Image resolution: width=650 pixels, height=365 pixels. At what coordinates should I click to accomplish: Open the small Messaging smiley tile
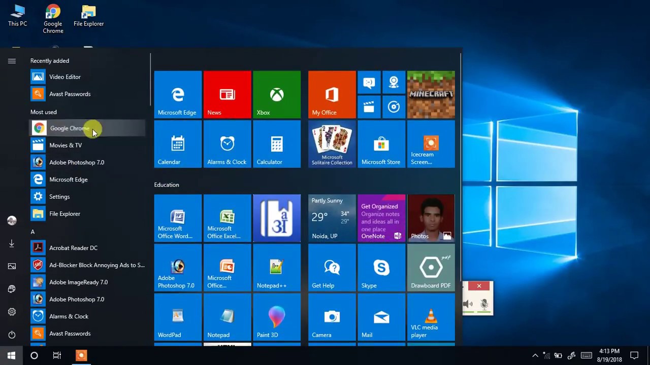tap(369, 82)
